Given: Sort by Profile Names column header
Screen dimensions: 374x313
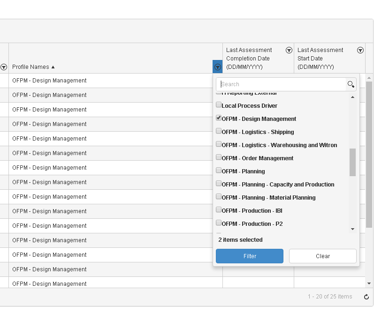Looking at the screenshot, I should click(31, 67).
